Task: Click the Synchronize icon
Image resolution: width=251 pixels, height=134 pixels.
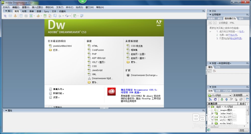Action: coord(241,99)
